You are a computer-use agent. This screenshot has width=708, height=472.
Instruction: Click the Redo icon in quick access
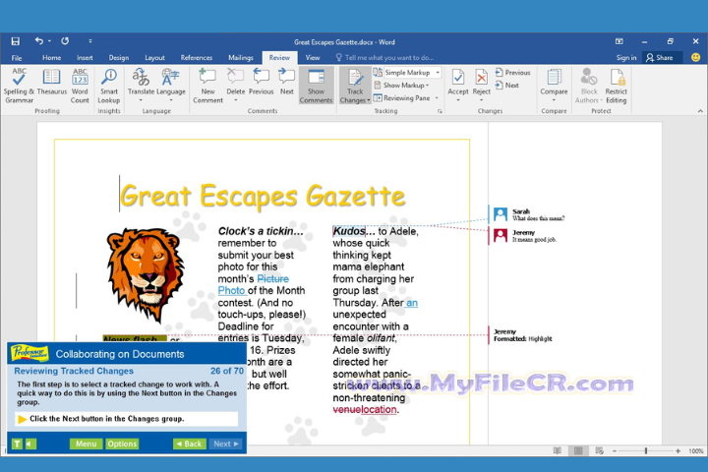pos(65,41)
